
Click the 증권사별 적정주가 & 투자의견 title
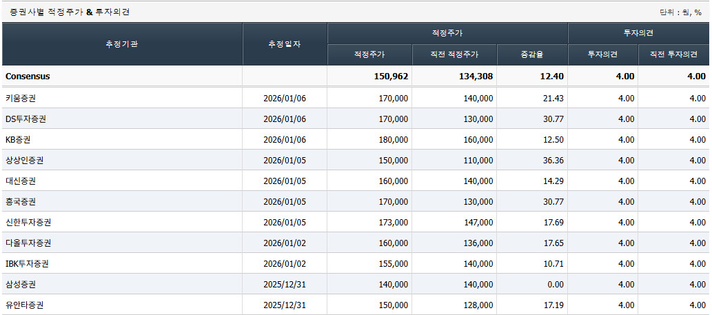pyautogui.click(x=70, y=12)
